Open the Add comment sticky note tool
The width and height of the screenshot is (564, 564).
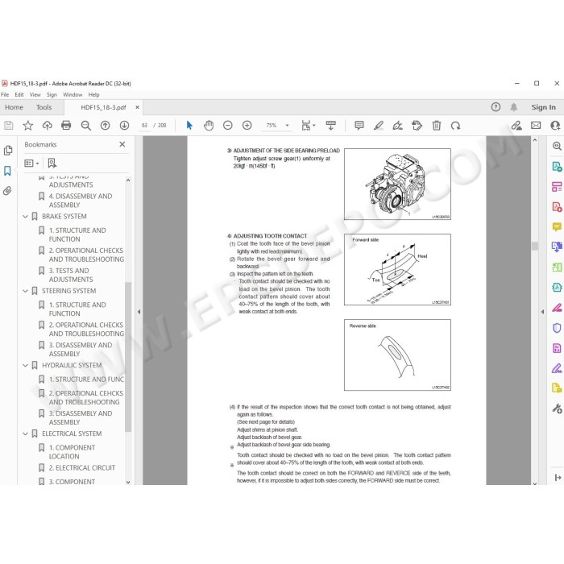click(359, 125)
